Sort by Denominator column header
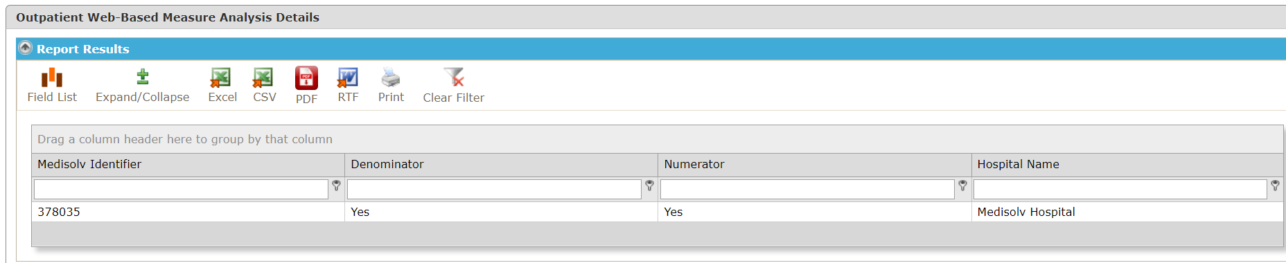The image size is (1286, 263). (501, 165)
